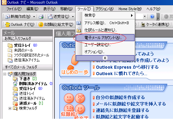Expand the 検索フォルダ tree node
The height and width of the screenshot is (119, 173).
(10, 108)
